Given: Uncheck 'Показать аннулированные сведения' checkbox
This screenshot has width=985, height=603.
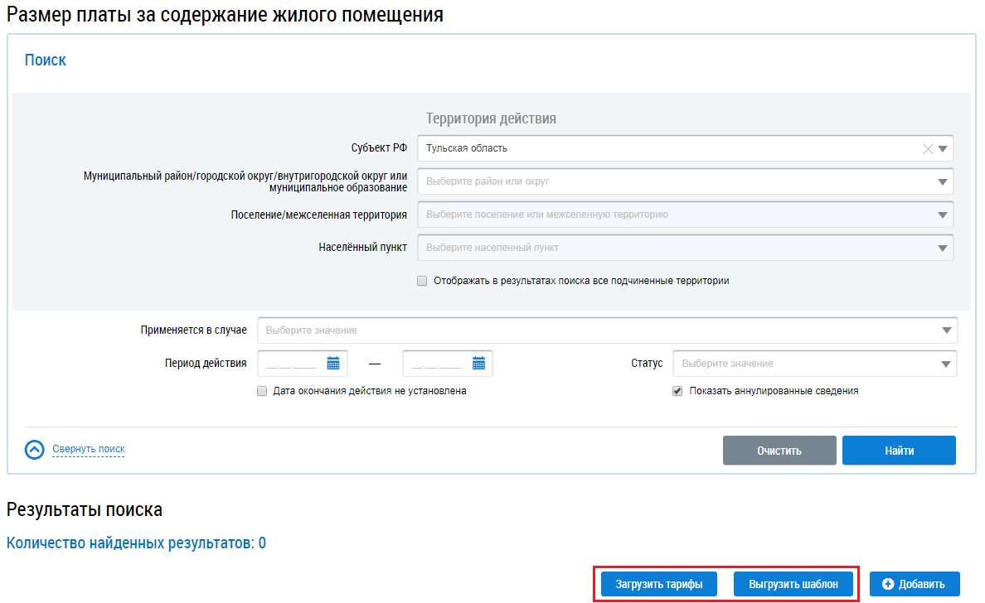Looking at the screenshot, I should click(x=677, y=391).
